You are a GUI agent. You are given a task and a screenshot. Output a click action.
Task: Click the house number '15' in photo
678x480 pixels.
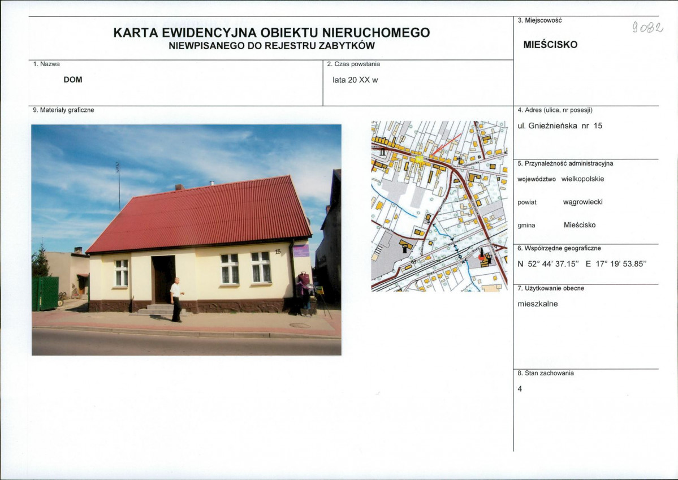pyautogui.click(x=278, y=251)
